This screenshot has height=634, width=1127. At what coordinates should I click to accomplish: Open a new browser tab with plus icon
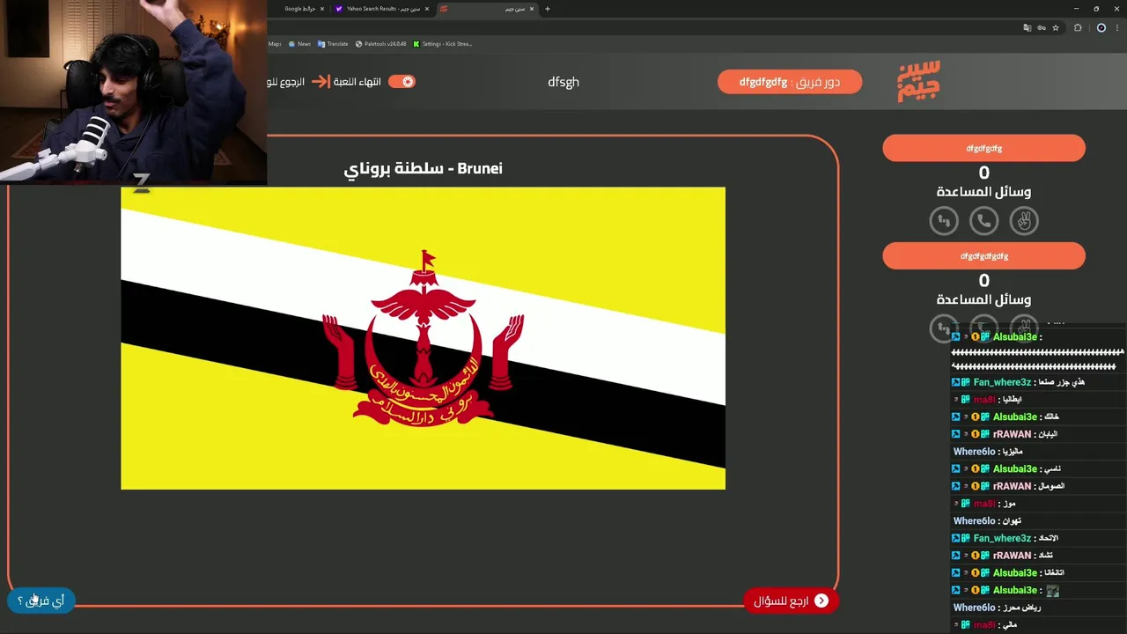[x=548, y=9]
